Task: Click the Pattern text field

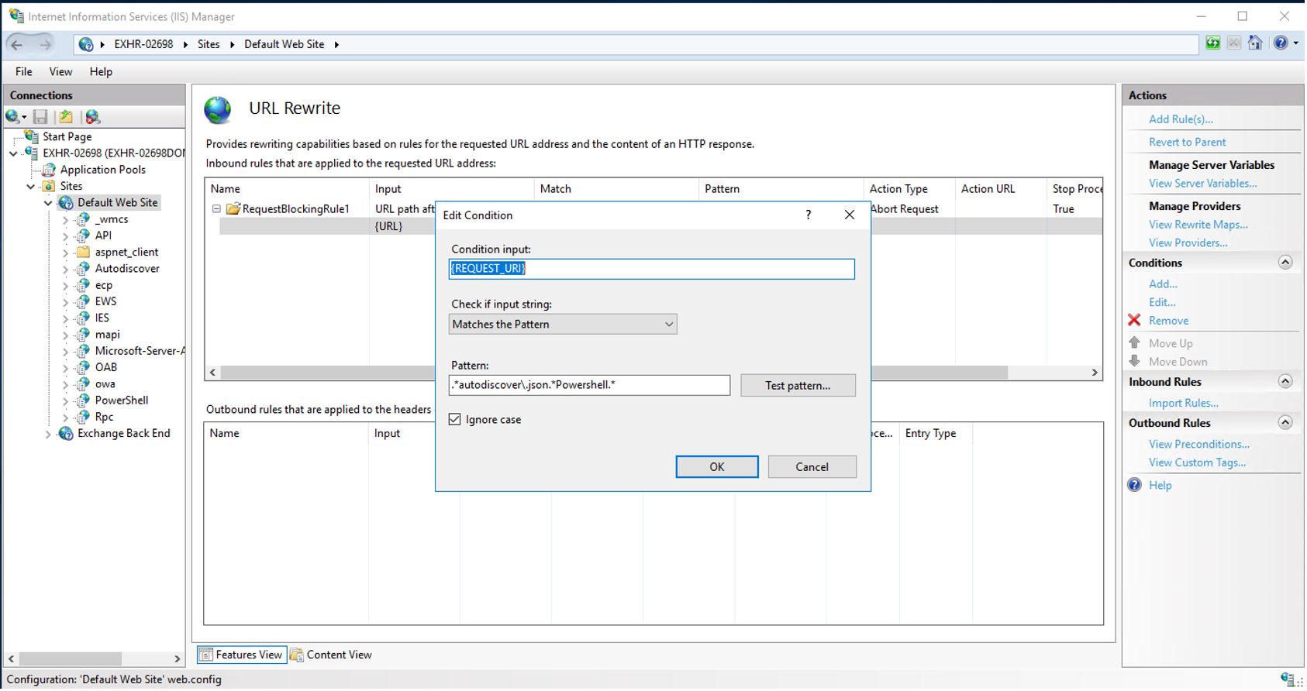Action: coord(590,386)
